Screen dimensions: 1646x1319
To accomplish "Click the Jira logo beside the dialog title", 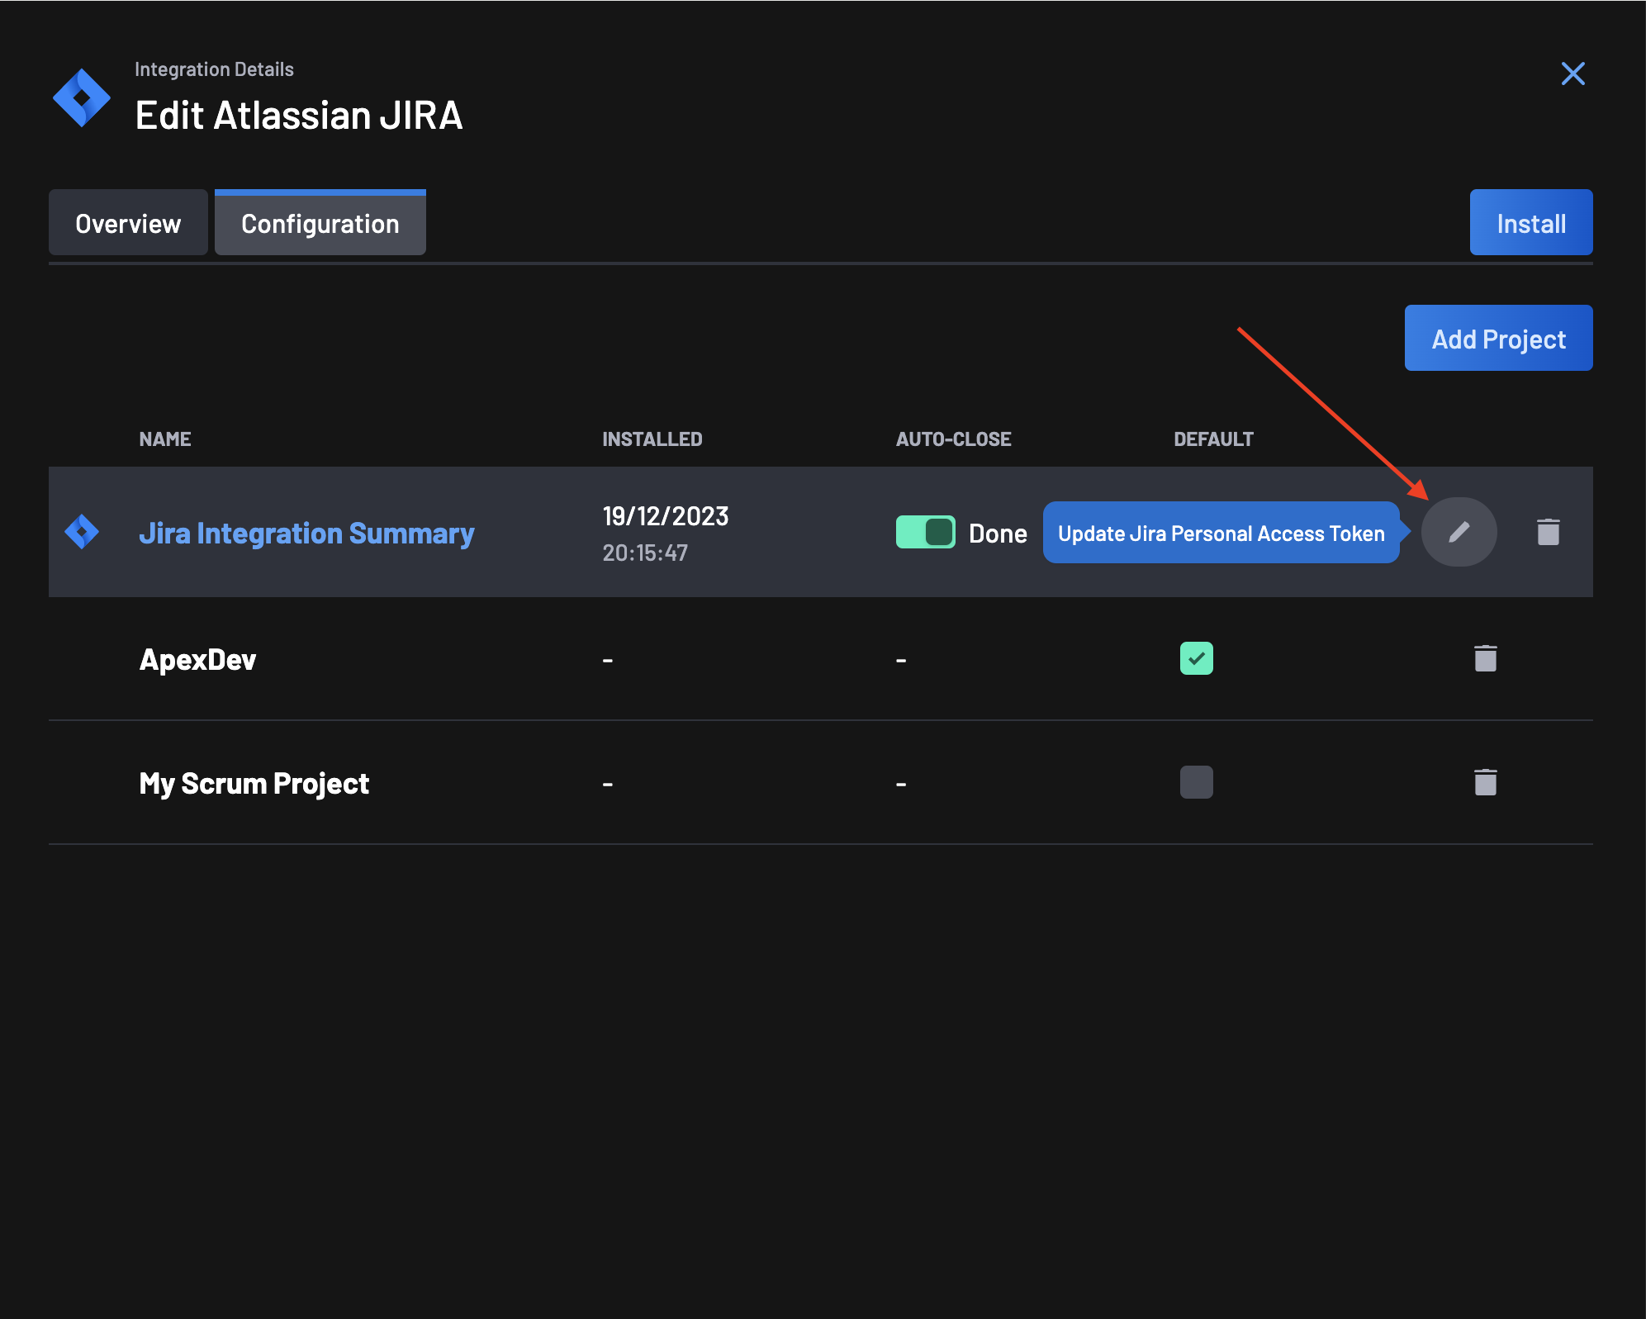I will click(x=82, y=97).
